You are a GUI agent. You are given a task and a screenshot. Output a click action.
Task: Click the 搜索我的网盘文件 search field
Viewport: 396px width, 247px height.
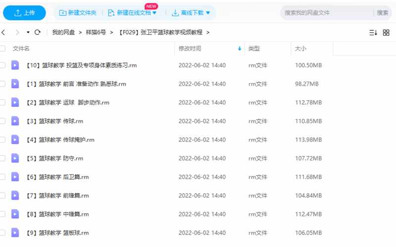(327, 13)
